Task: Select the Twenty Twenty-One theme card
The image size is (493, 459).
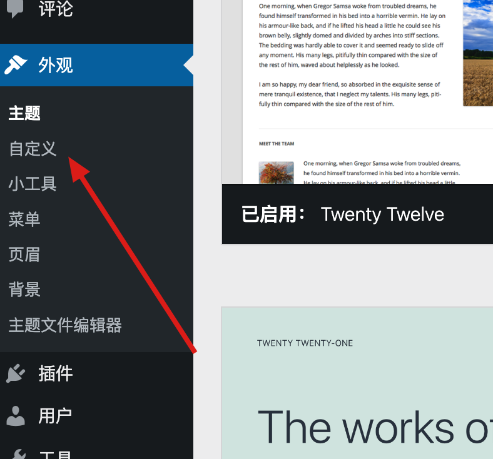Action: coord(357,383)
